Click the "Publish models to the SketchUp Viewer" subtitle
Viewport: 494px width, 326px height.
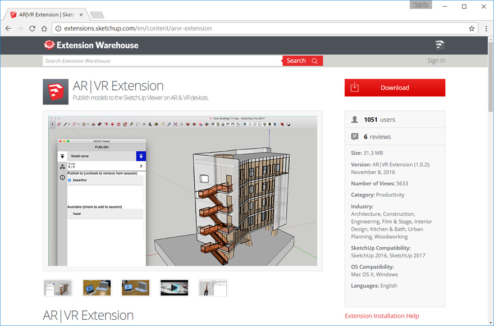140,98
